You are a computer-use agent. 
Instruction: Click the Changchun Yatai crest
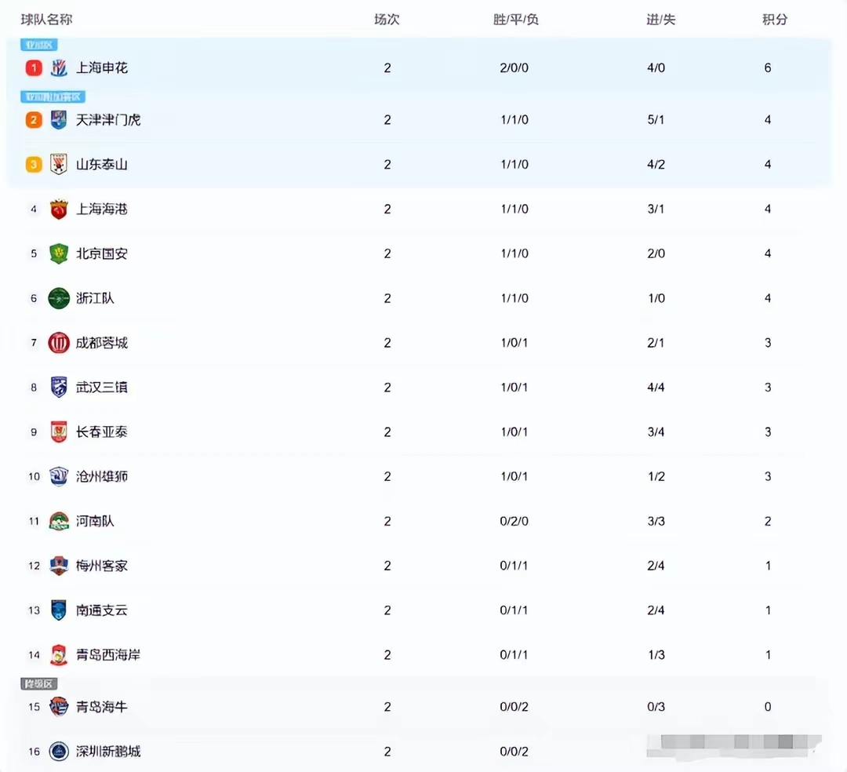pos(59,432)
